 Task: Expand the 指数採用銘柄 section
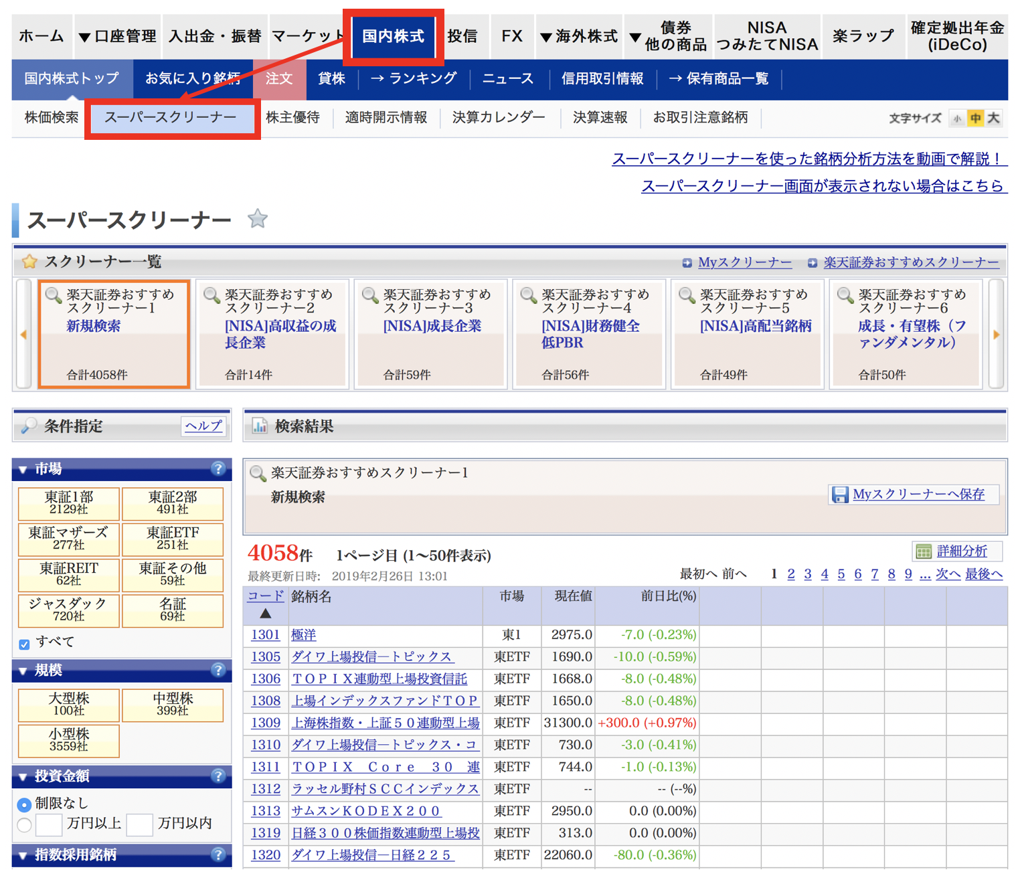point(23,856)
